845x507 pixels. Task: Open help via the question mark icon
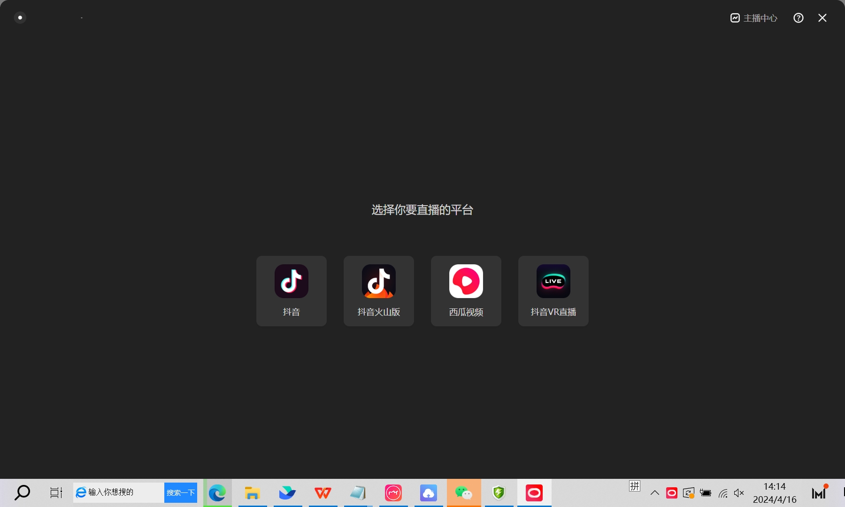pyautogui.click(x=799, y=18)
